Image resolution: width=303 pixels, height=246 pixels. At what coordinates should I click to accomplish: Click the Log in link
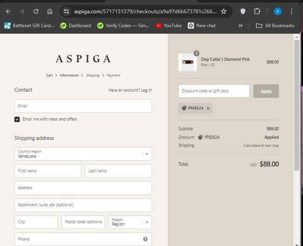146,90
